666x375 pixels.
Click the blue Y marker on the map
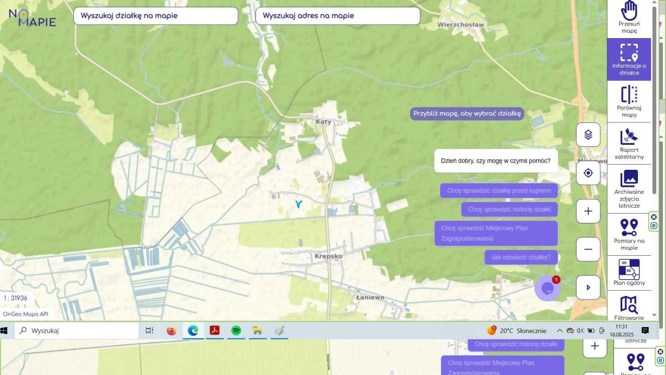299,204
